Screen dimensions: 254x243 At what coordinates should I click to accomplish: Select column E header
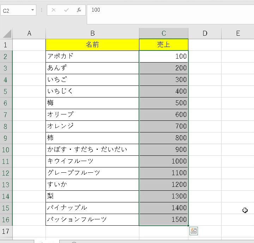point(238,34)
